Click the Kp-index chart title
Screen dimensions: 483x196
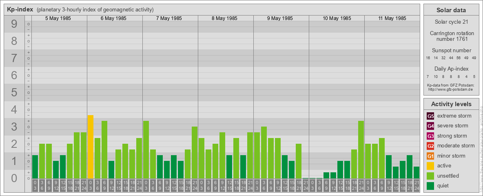point(20,9)
